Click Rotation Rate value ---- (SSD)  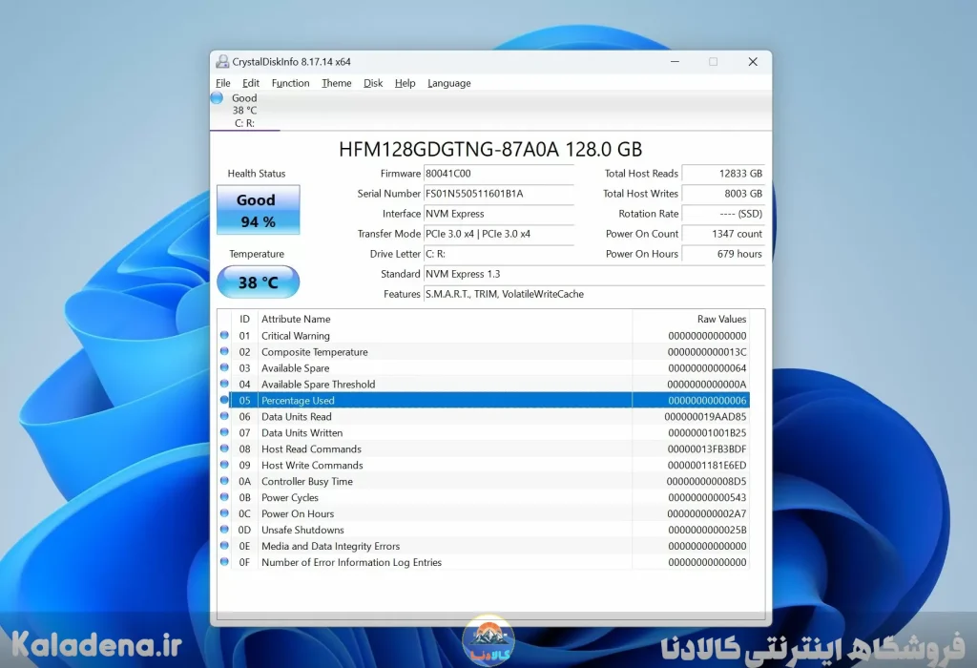point(723,214)
